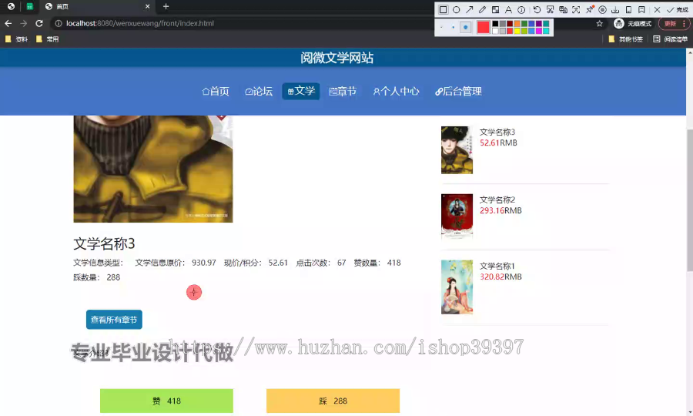Open the 文学名称2 sidebar thumbnail
This screenshot has height=416, width=693.
[x=457, y=216]
